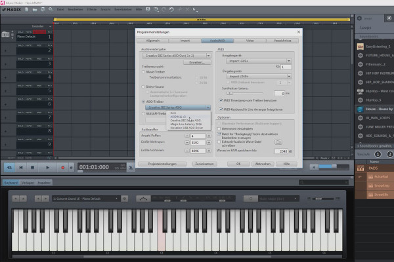
Task: Click the gear icon beside Concert Grand instrument
Action: [x=125, y=198]
